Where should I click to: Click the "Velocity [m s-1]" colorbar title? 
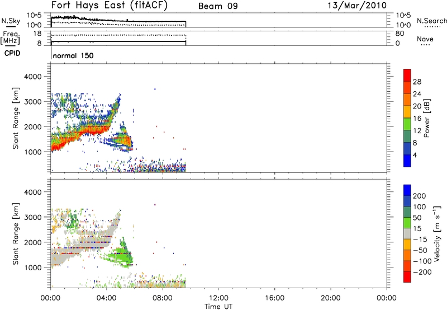[x=436, y=233]
